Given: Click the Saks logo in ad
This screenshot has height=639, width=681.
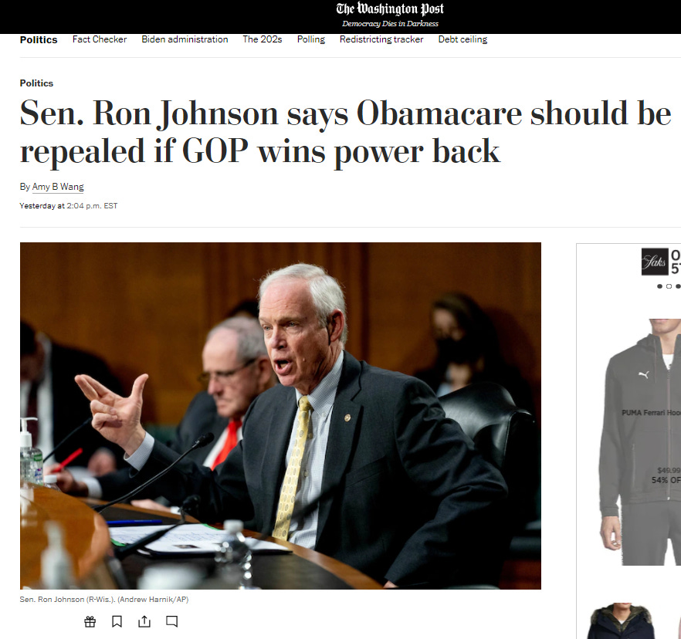Looking at the screenshot, I should tap(655, 262).
